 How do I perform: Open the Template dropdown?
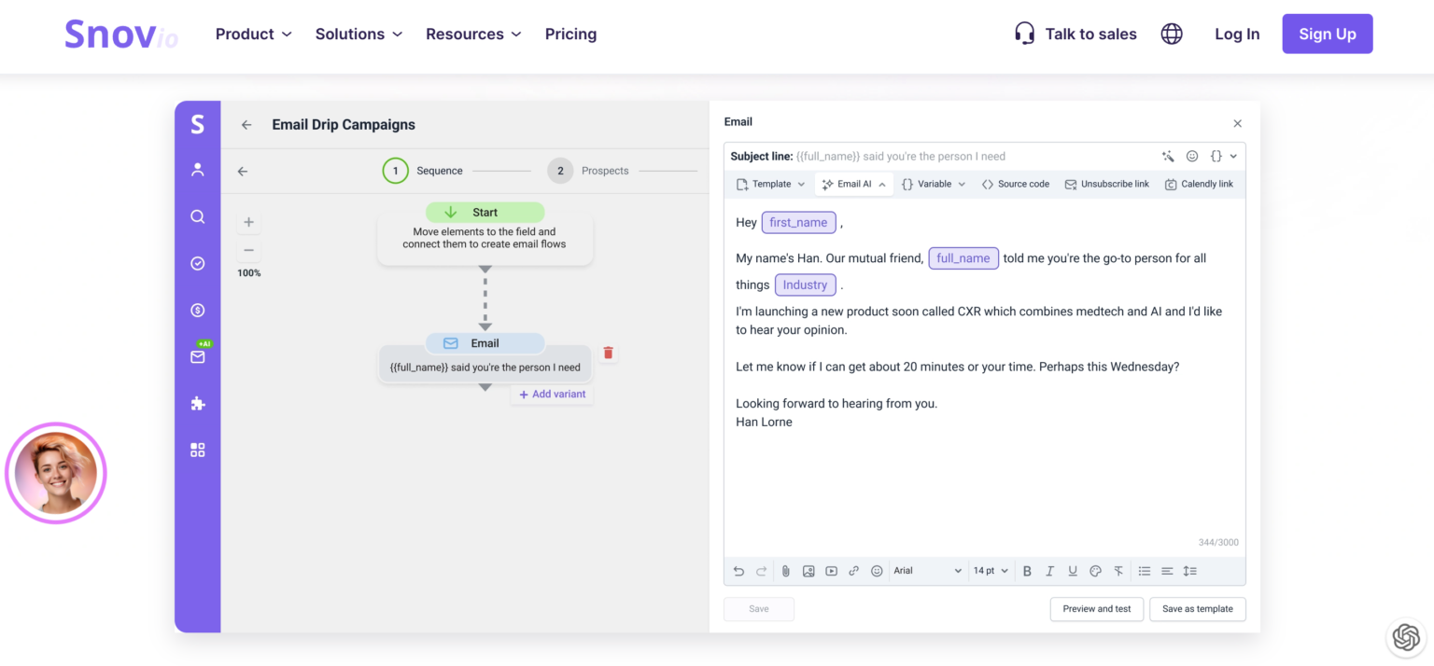pyautogui.click(x=770, y=184)
